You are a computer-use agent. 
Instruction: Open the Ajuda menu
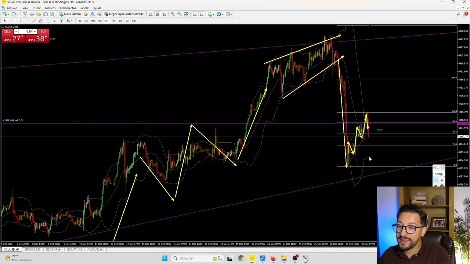click(x=98, y=8)
